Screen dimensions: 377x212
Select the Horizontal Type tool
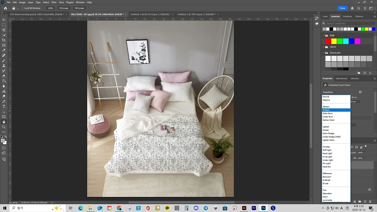(4, 106)
